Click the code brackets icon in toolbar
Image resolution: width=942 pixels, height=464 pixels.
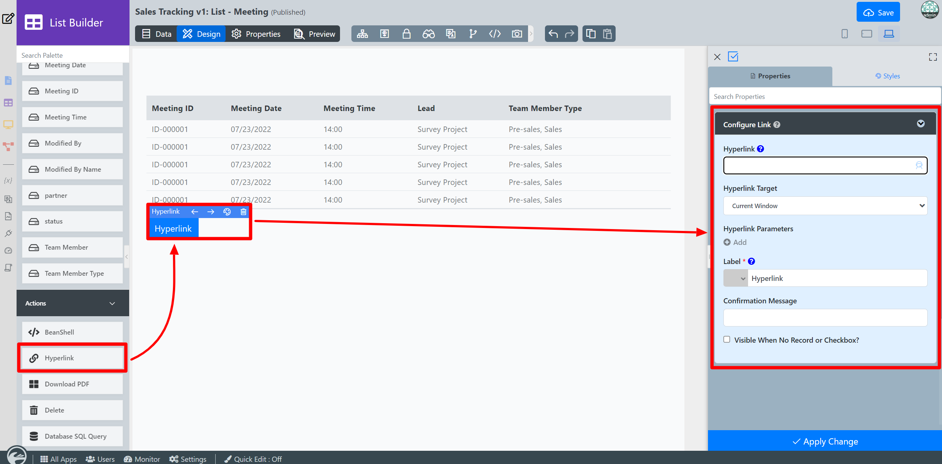coord(495,34)
